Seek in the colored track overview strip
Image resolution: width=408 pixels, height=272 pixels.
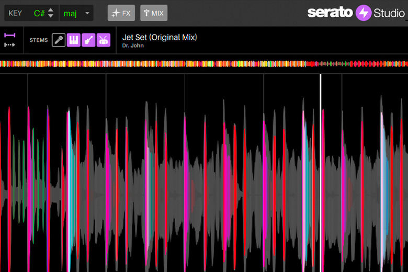204,64
